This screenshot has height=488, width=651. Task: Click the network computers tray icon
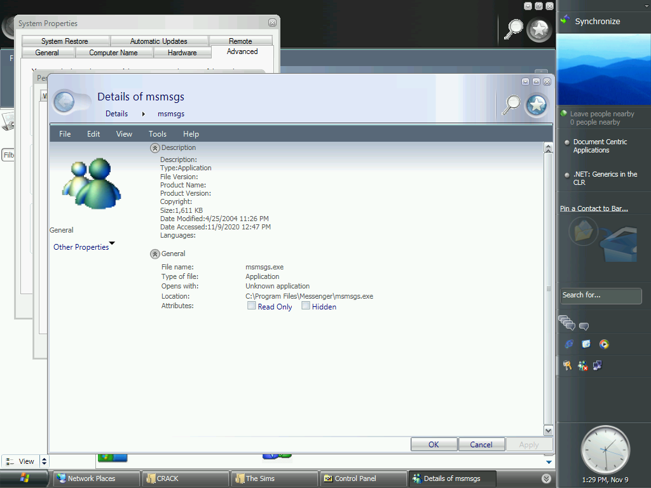[x=597, y=365]
